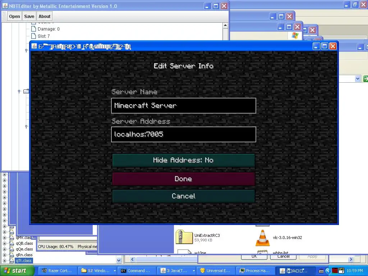Expand the qQB.class node

pos(4,243)
